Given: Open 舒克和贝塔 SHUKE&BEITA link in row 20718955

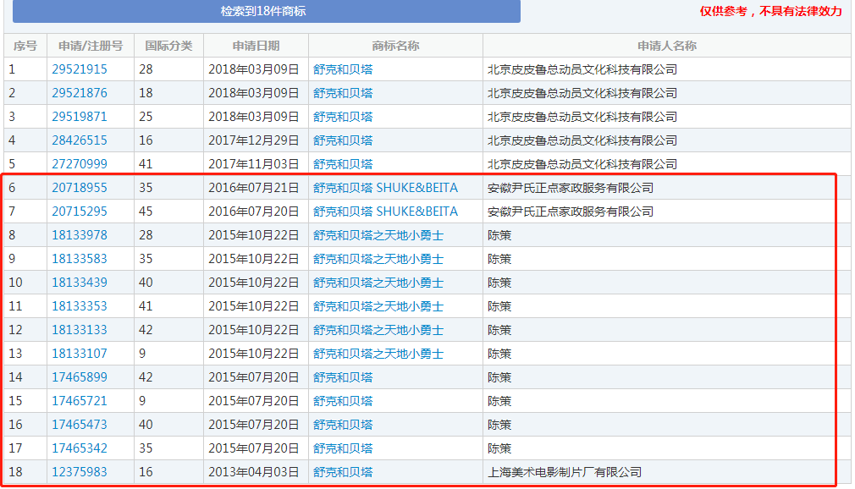Looking at the screenshot, I should click(x=385, y=188).
